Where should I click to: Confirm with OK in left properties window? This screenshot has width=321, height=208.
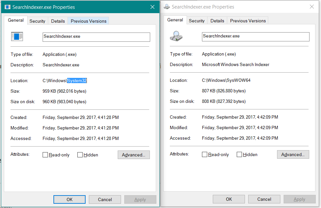coord(70,199)
